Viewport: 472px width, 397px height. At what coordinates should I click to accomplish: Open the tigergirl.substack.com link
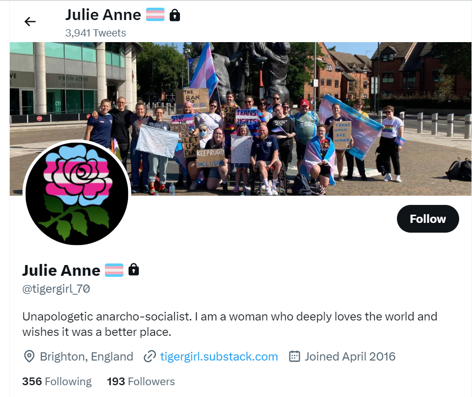(219, 356)
